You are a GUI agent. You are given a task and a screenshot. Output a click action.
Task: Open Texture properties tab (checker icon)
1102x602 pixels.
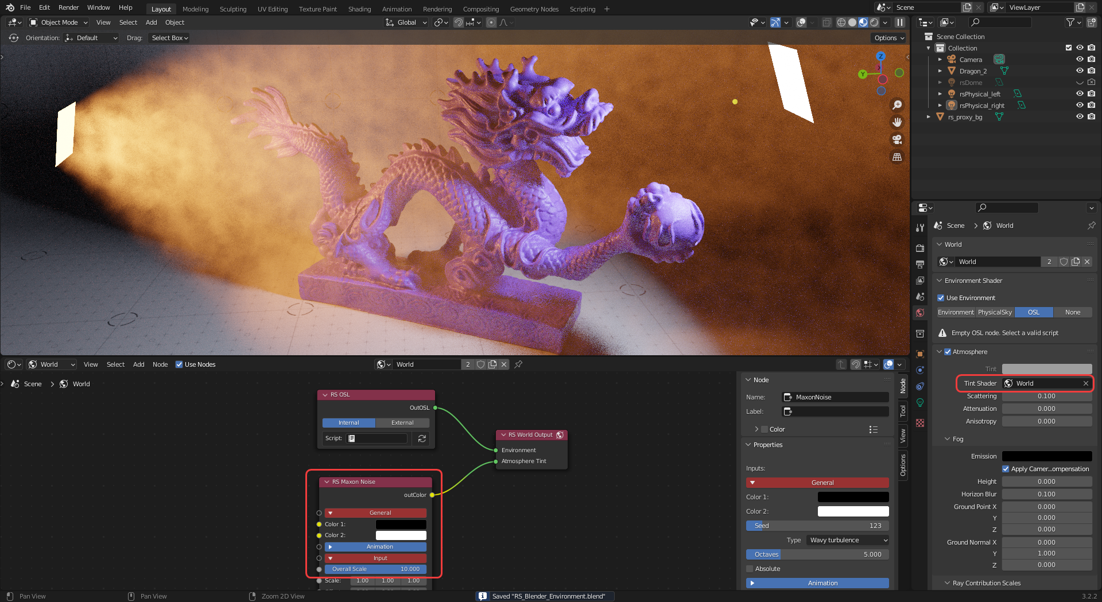point(920,423)
